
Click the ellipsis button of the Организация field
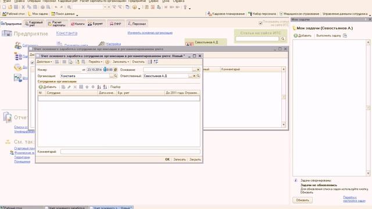tap(111, 76)
